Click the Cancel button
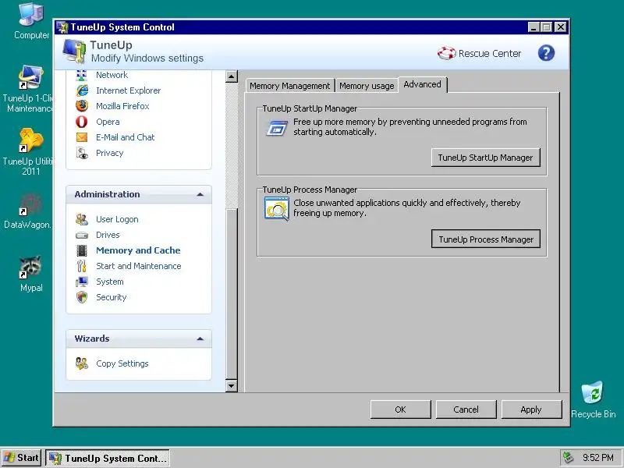The image size is (624, 468). pos(466,409)
